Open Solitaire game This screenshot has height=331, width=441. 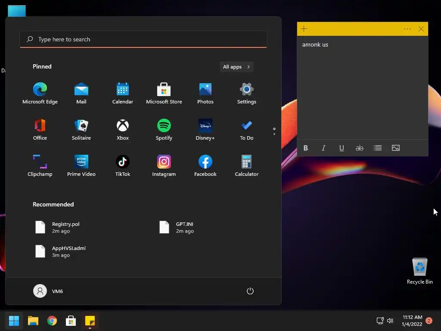(x=81, y=130)
